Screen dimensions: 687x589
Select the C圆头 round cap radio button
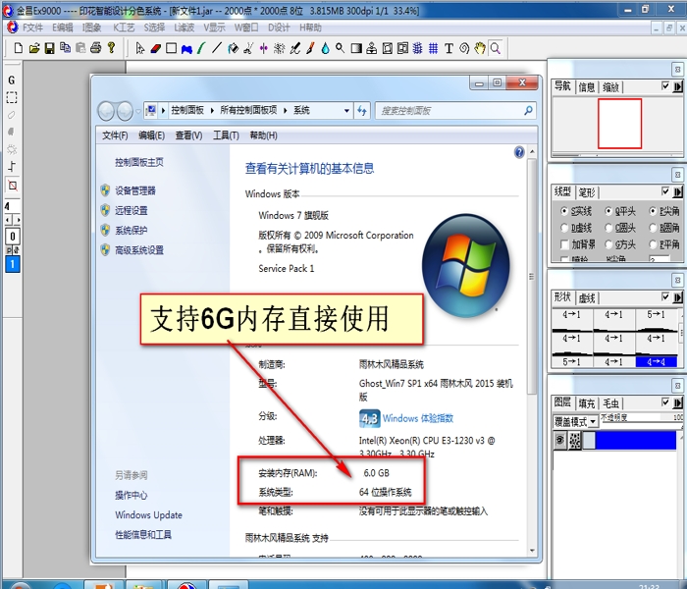point(608,228)
